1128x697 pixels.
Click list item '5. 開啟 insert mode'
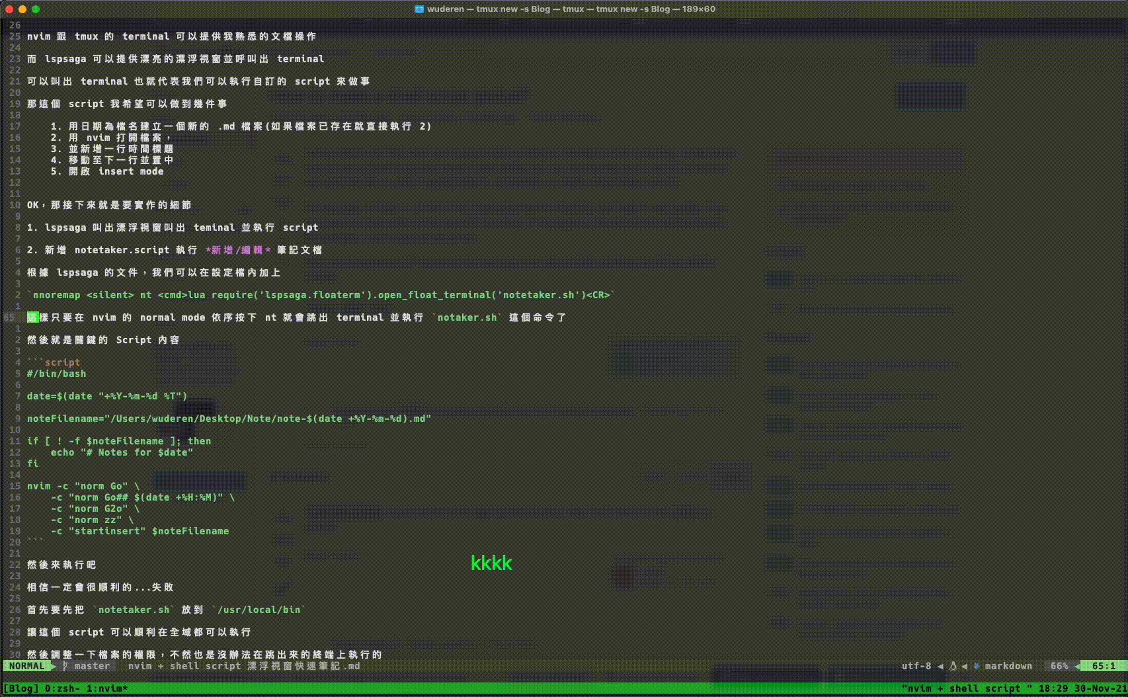click(107, 171)
